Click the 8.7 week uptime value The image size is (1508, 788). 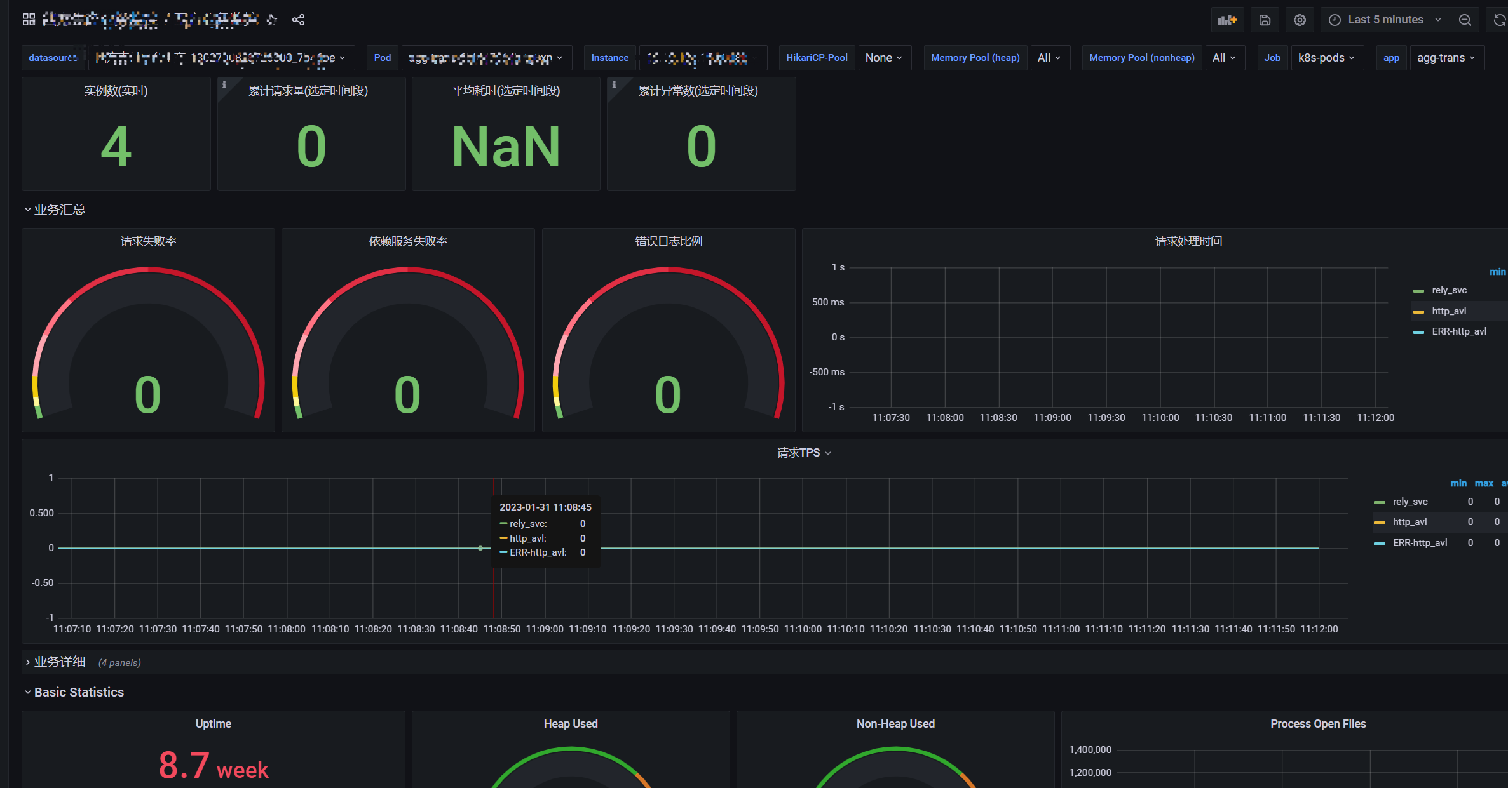click(214, 766)
